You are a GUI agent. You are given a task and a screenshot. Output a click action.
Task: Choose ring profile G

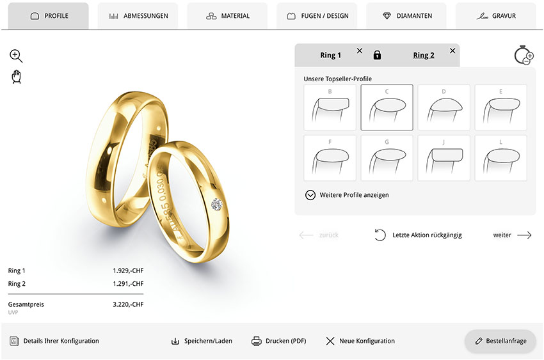click(387, 158)
